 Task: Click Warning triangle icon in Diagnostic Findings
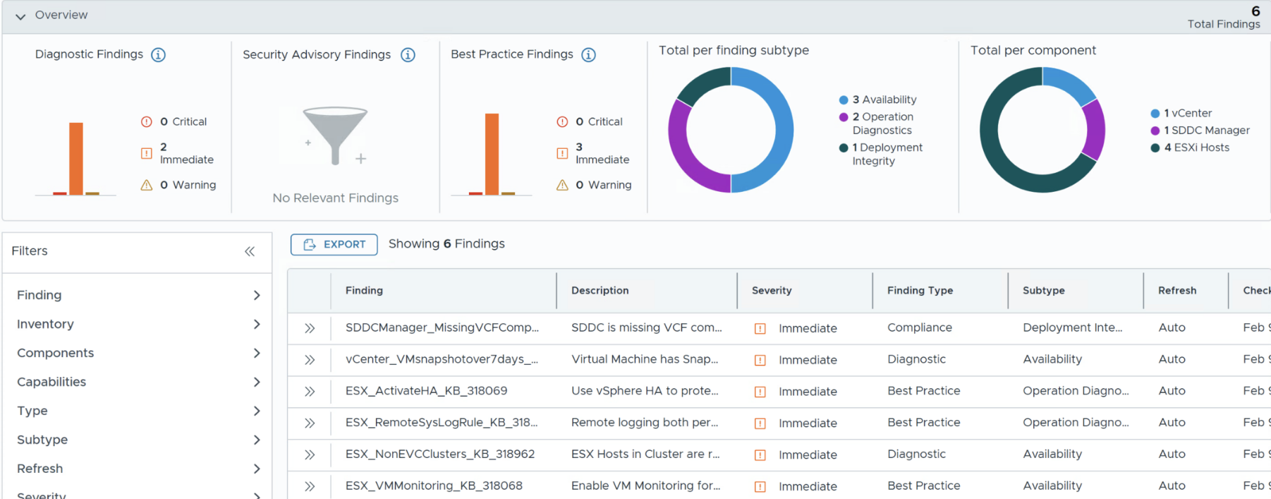coord(147,185)
